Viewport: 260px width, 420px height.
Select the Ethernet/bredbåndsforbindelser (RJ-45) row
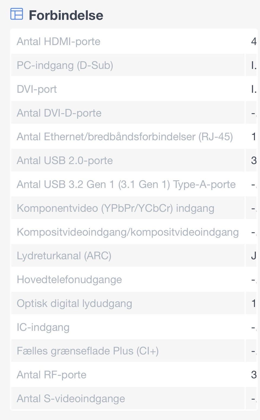[125, 137]
